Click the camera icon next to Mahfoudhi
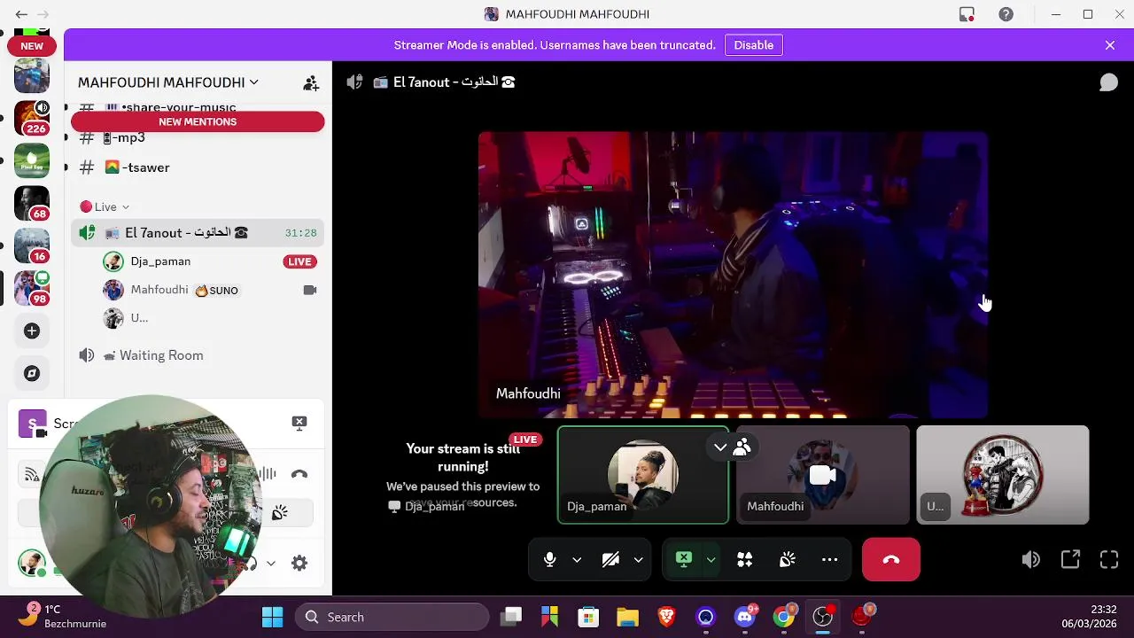The height and width of the screenshot is (638, 1134). click(x=310, y=290)
